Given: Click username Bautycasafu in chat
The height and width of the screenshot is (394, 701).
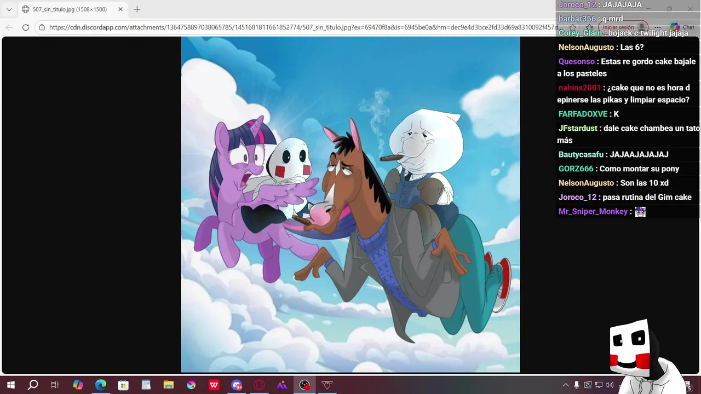Looking at the screenshot, I should pyautogui.click(x=581, y=154).
